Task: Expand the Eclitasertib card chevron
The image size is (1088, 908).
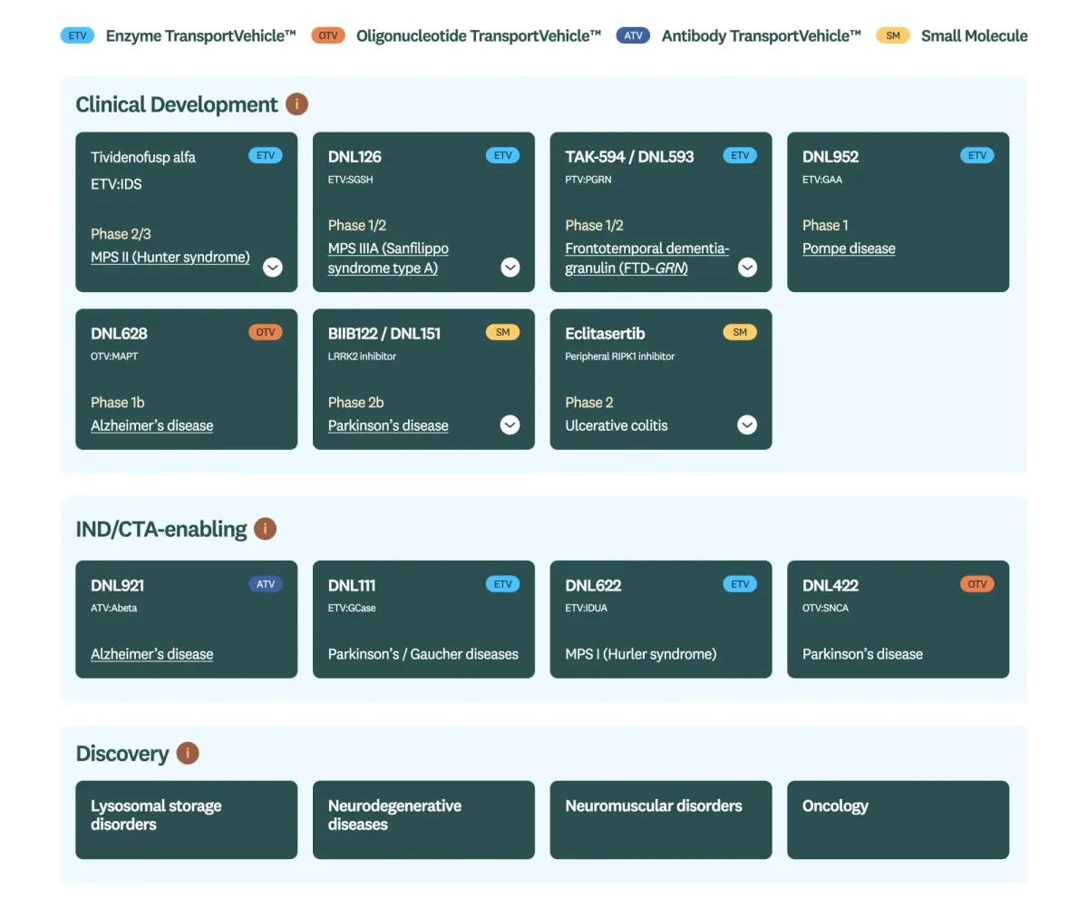Action: pos(747,425)
